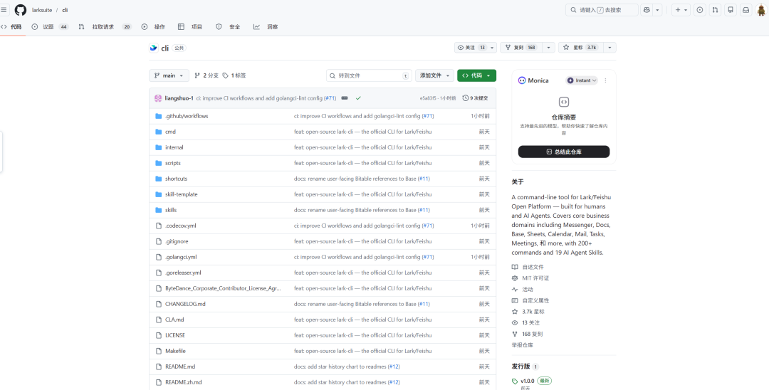769x390 pixels.
Task: Open the shortcuts folder
Action: 176,179
